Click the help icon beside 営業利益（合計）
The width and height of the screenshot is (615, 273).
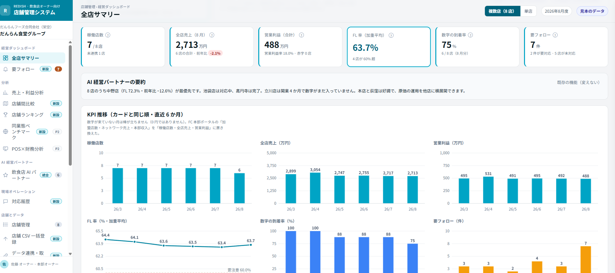coord(302,35)
